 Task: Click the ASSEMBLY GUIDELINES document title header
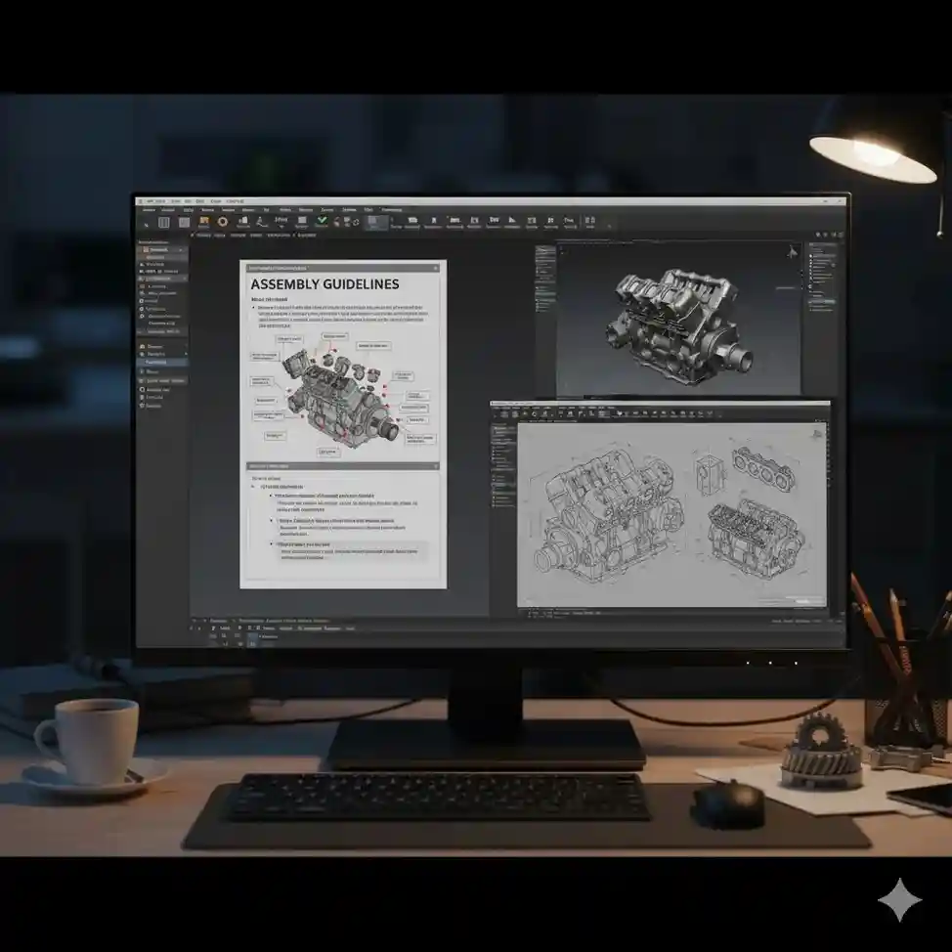point(324,283)
